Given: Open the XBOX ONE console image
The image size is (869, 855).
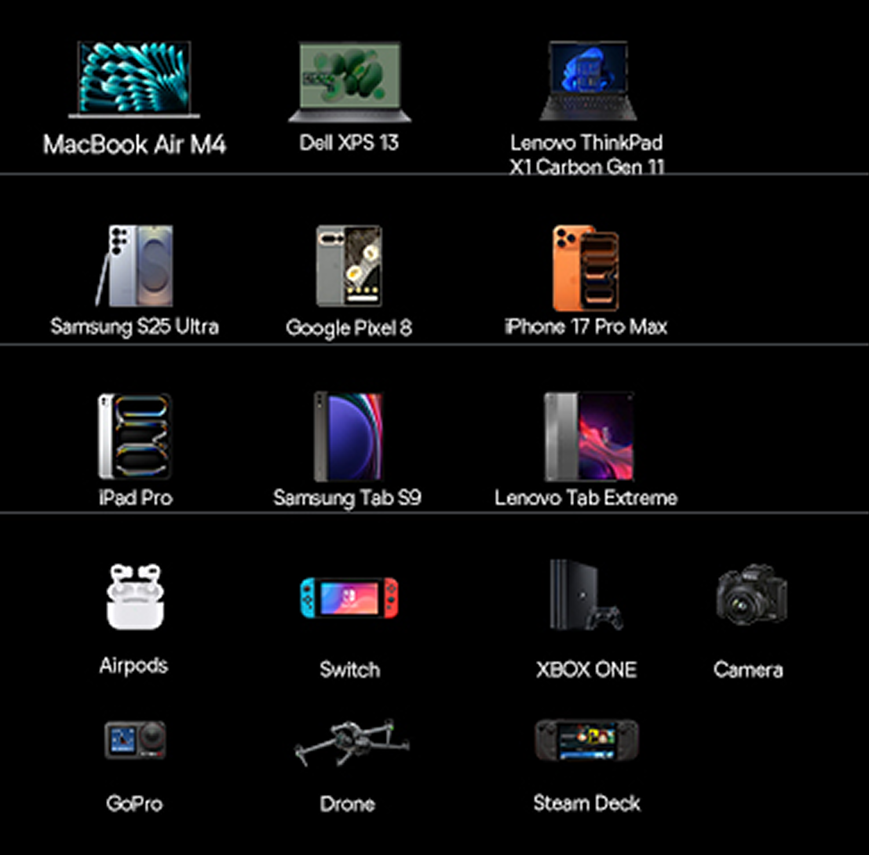Looking at the screenshot, I should click(586, 594).
